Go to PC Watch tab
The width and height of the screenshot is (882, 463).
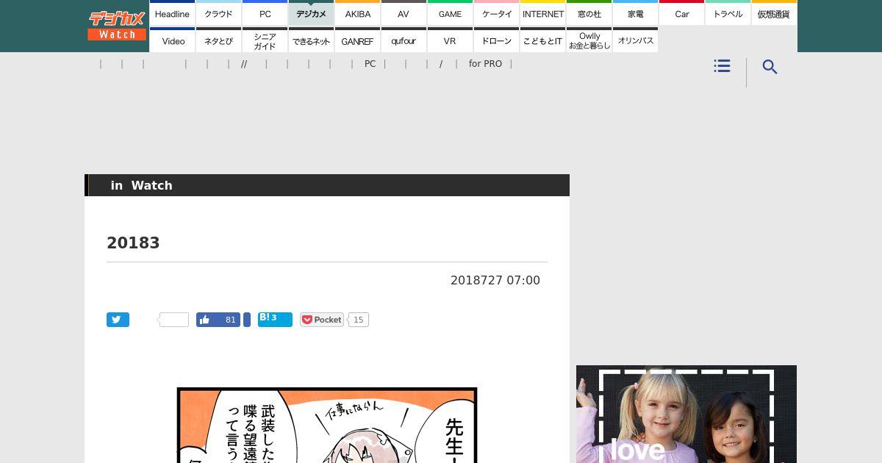pyautogui.click(x=265, y=12)
